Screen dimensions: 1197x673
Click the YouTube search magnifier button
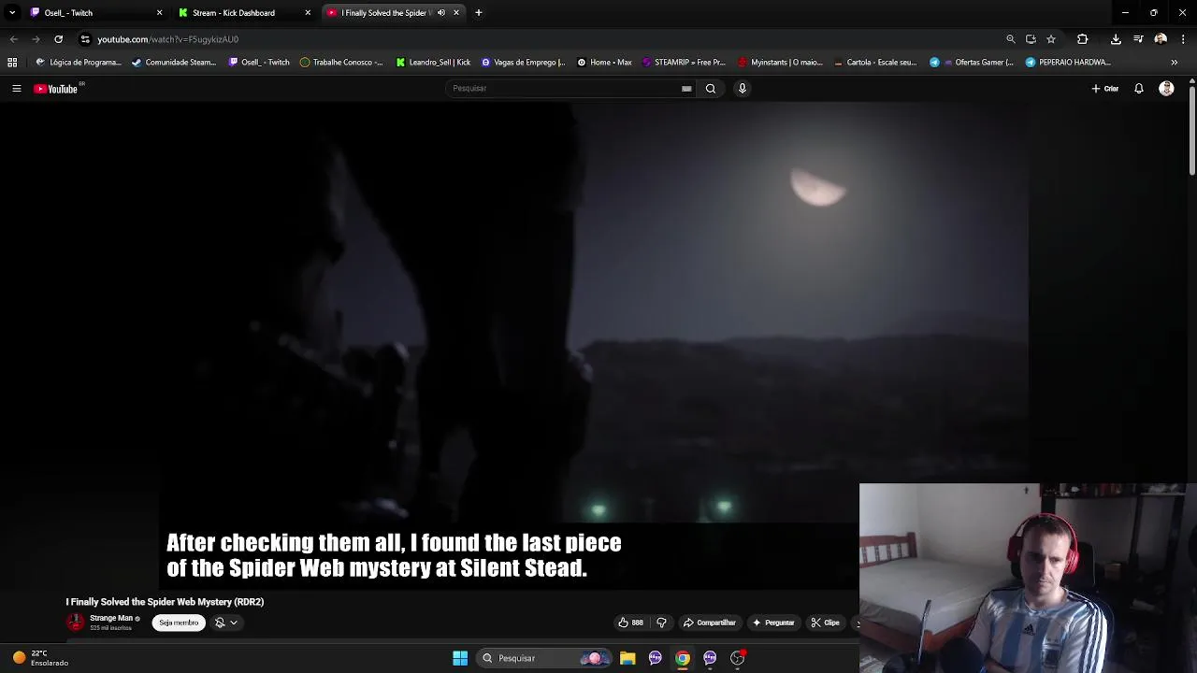pyautogui.click(x=711, y=89)
